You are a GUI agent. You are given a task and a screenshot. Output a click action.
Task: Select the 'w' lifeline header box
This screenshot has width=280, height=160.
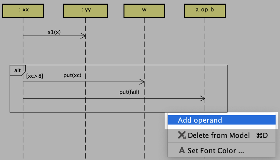(144, 11)
